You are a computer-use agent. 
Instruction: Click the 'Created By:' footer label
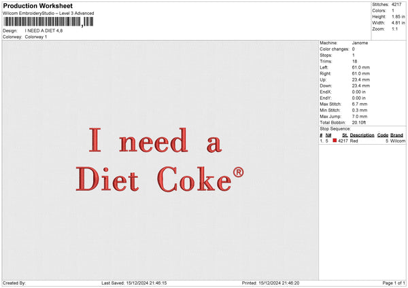pyautogui.click(x=14, y=283)
